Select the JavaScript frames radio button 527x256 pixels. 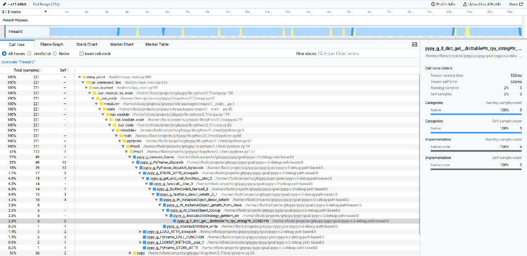click(x=28, y=53)
